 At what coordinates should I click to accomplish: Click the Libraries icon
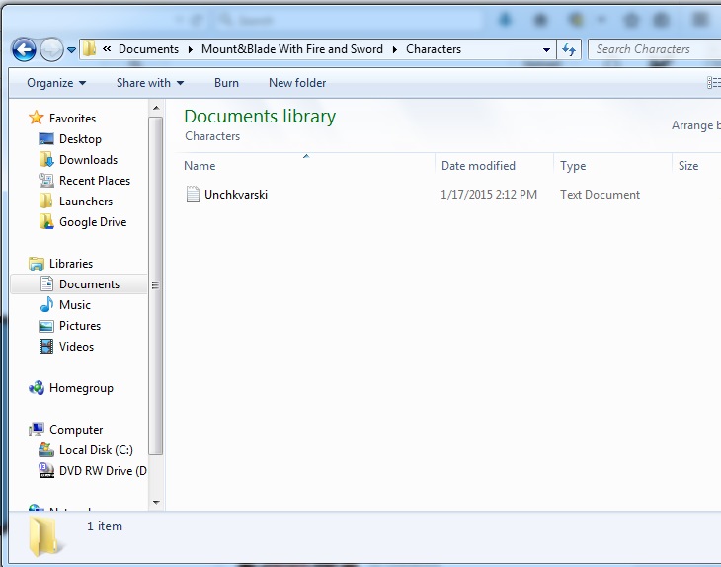[37, 264]
